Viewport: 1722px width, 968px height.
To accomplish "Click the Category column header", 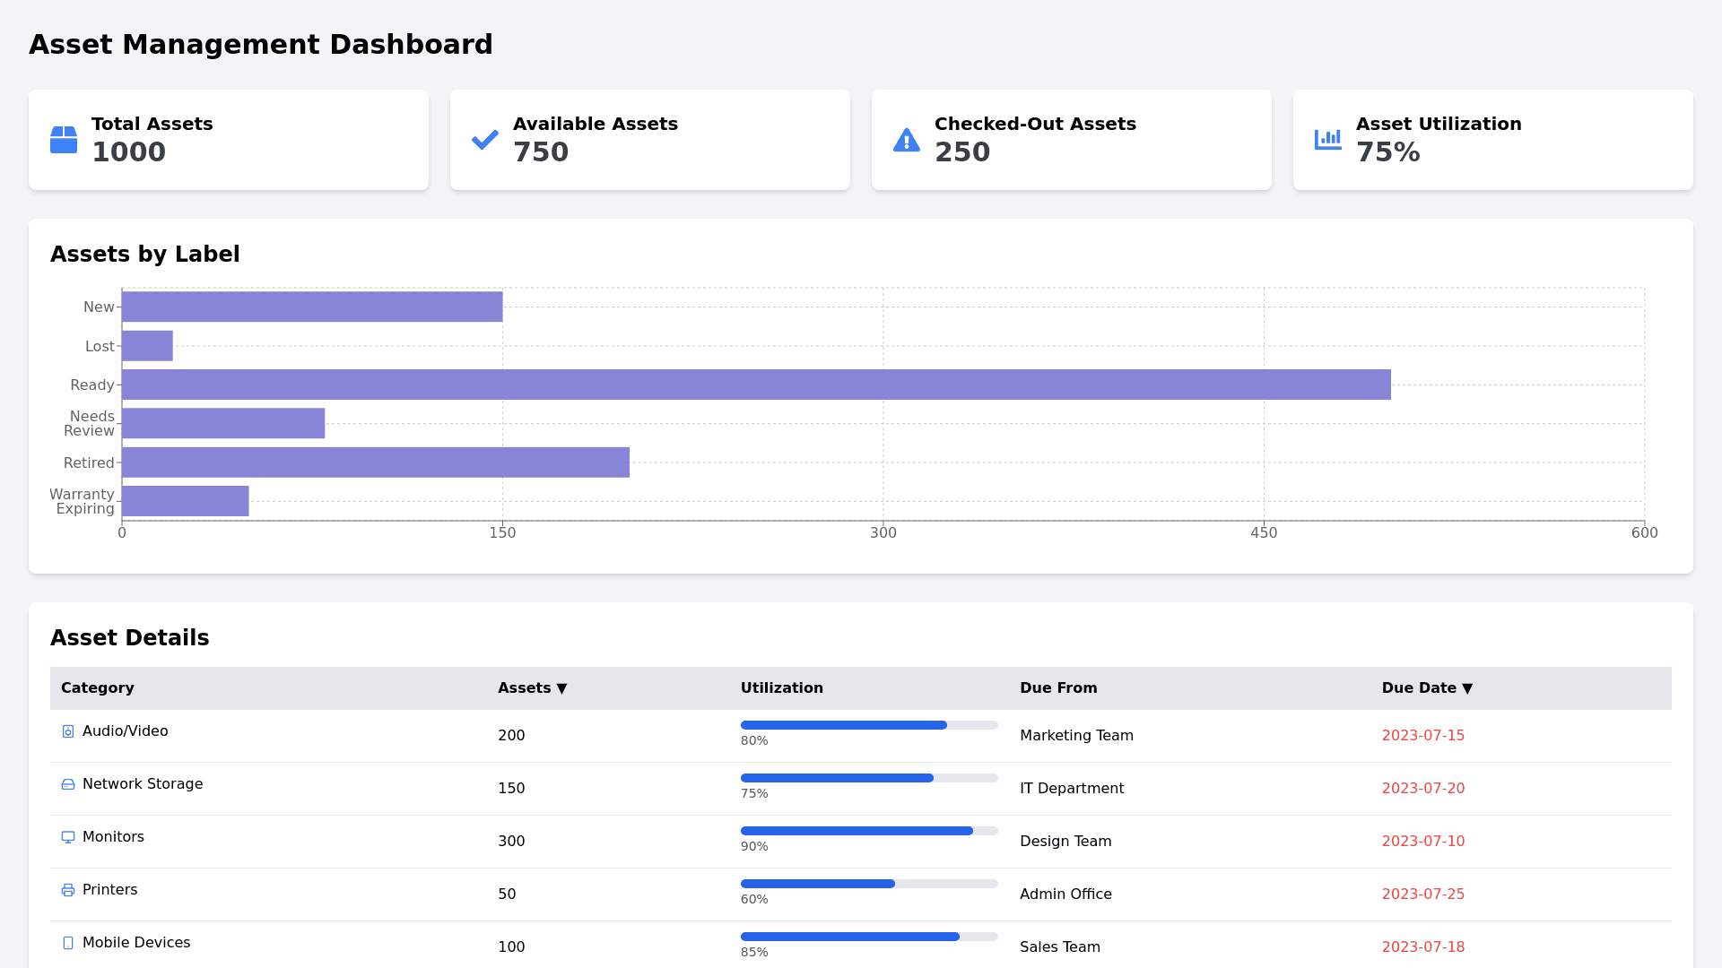I will 97,688.
